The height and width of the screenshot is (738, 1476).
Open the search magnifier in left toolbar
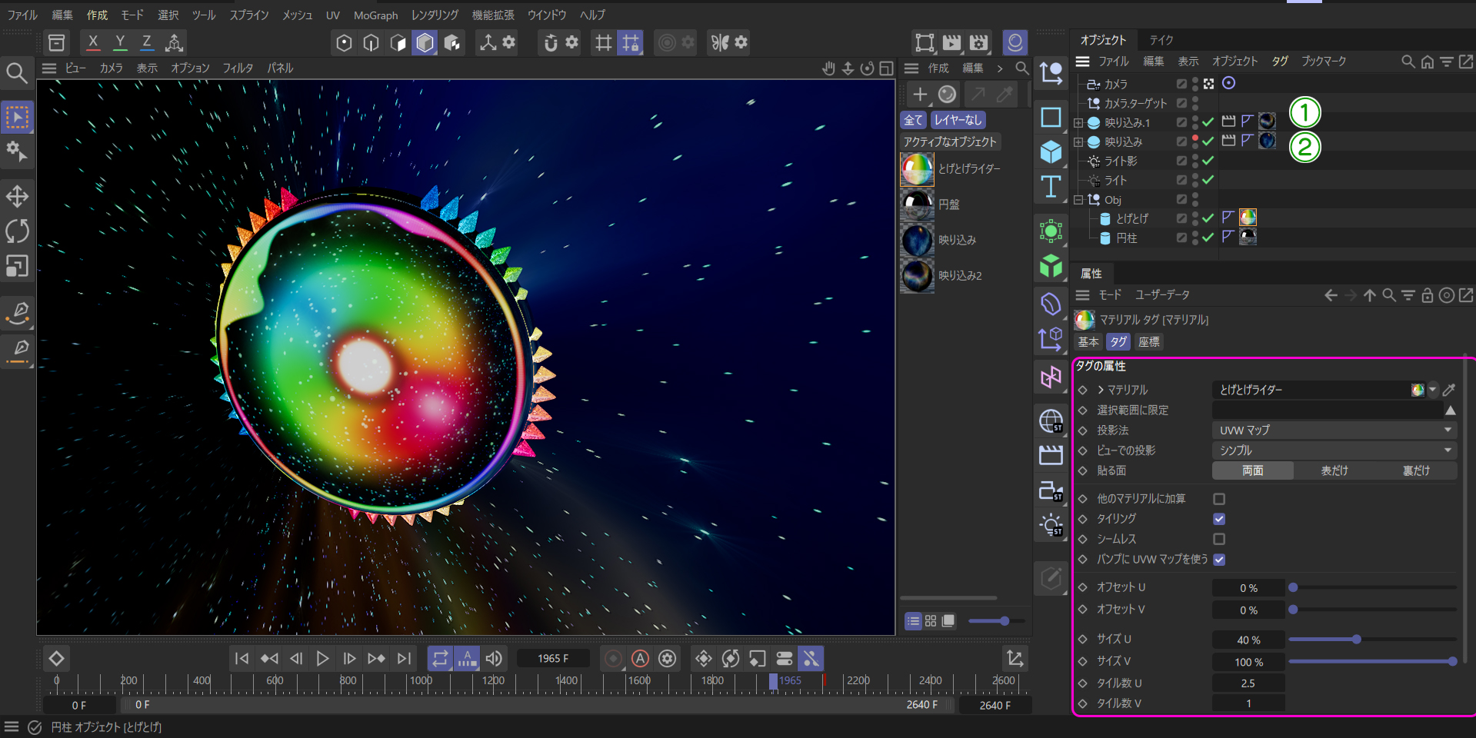coord(17,73)
